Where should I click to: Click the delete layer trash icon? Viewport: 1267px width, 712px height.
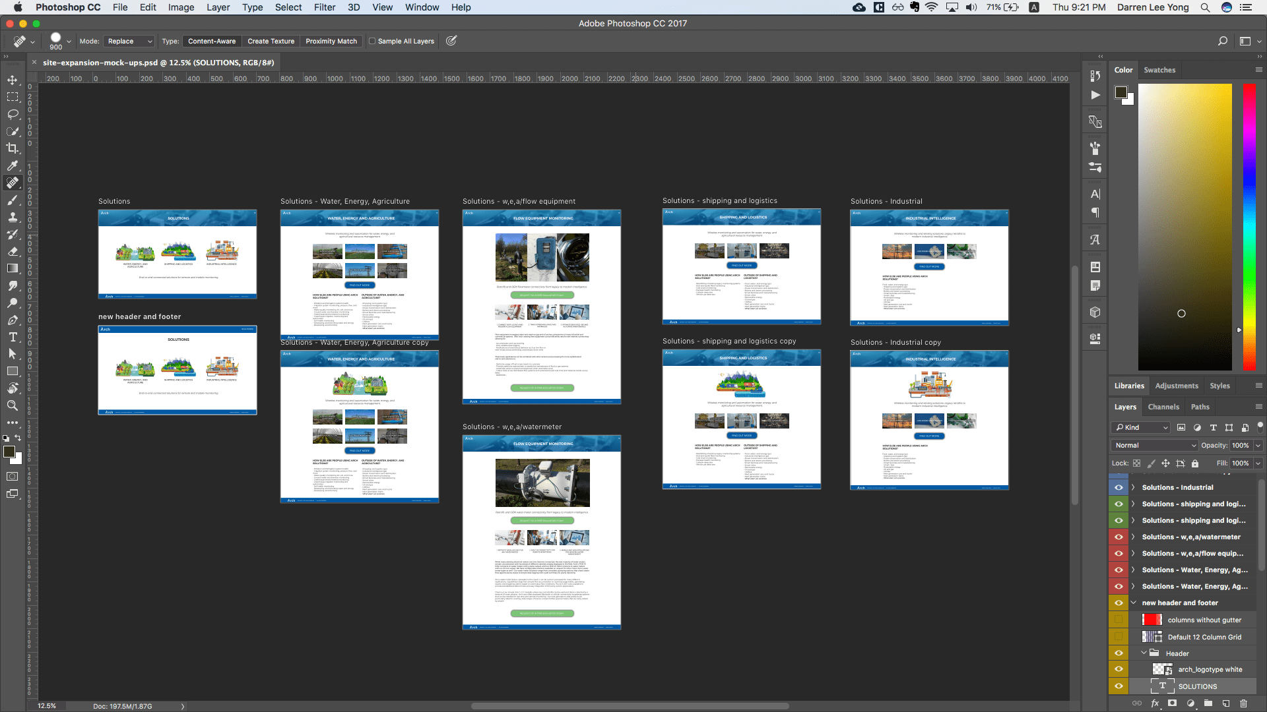pyautogui.click(x=1243, y=703)
